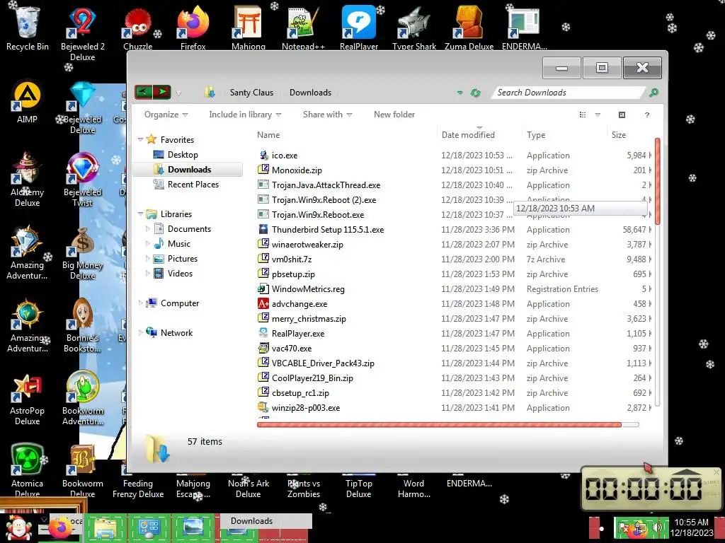Launch Atomica Deluxe desktop shortcut
This screenshot has height=543, width=725.
[28, 470]
